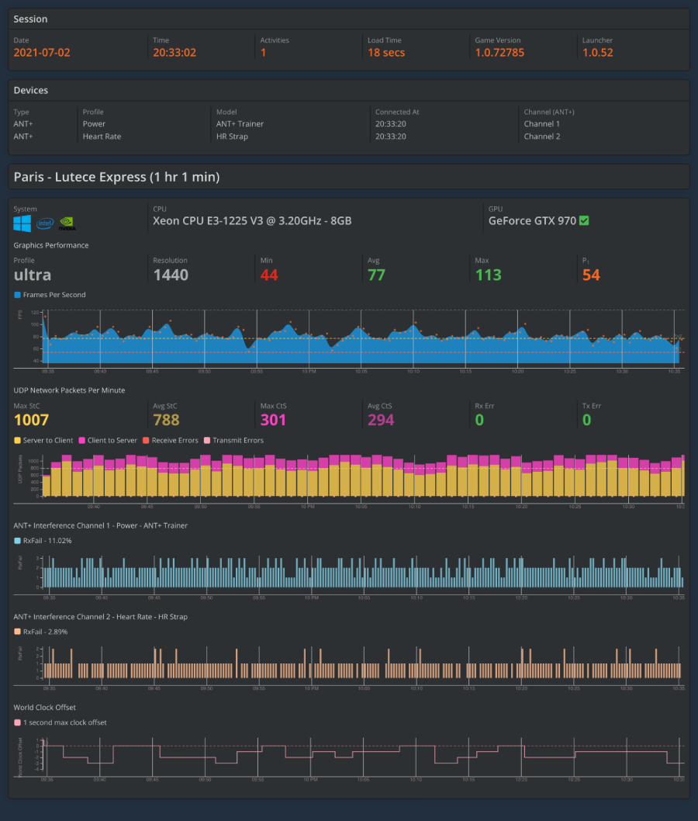Image resolution: width=698 pixels, height=821 pixels.
Task: Click the Intel CPU logo icon
Action: [45, 224]
